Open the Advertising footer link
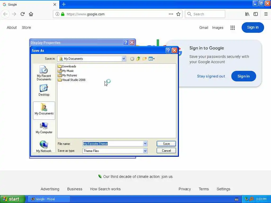271x203 pixels. coord(50,189)
